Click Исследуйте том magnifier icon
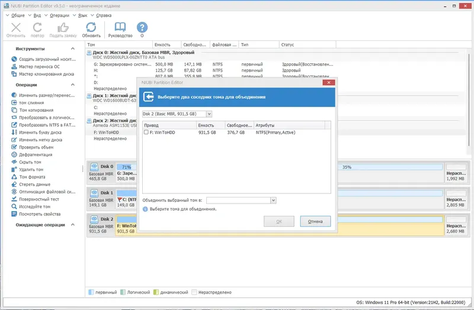474x310 pixels. [14, 206]
